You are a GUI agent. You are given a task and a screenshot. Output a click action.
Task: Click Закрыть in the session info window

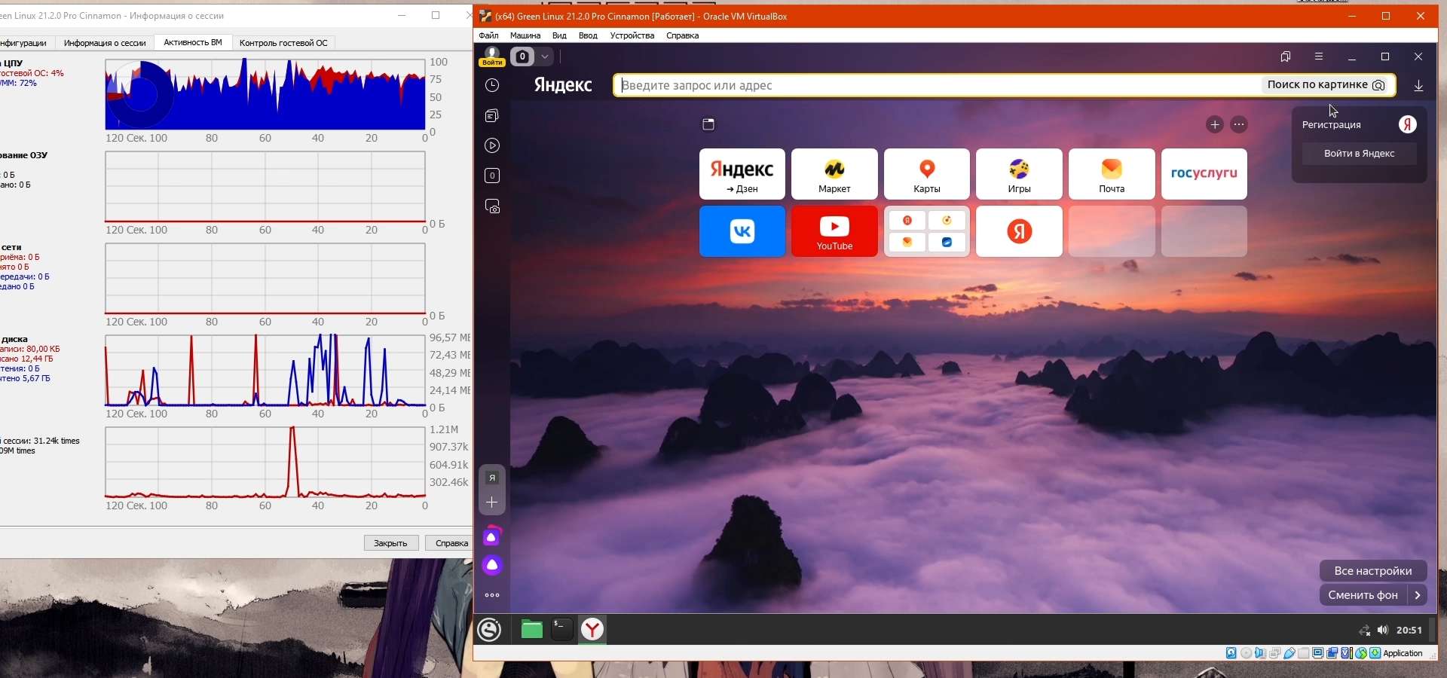(391, 543)
